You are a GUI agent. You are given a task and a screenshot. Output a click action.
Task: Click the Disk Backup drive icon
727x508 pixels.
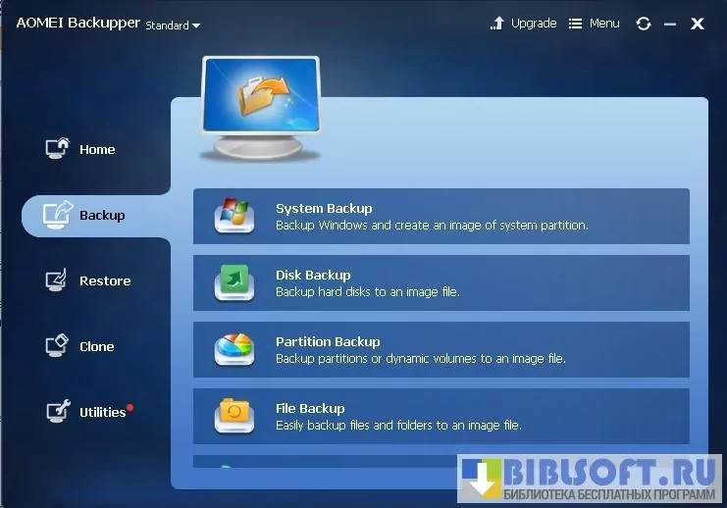coord(234,283)
